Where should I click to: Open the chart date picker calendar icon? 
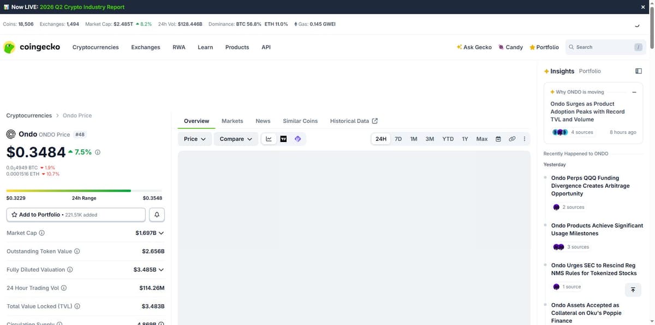tap(498, 139)
